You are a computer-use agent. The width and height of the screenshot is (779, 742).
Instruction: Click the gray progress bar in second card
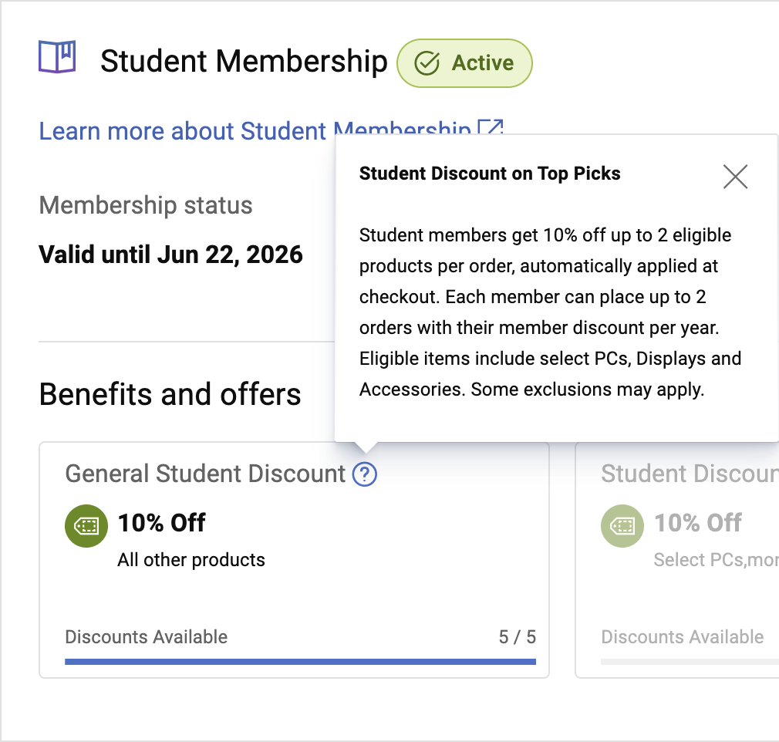click(689, 661)
